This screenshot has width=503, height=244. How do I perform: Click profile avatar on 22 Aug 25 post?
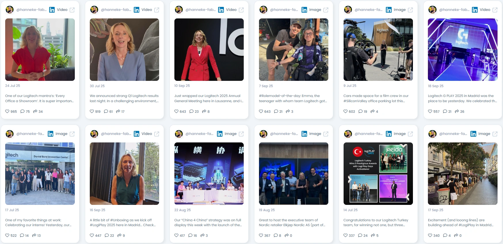tap(179, 134)
